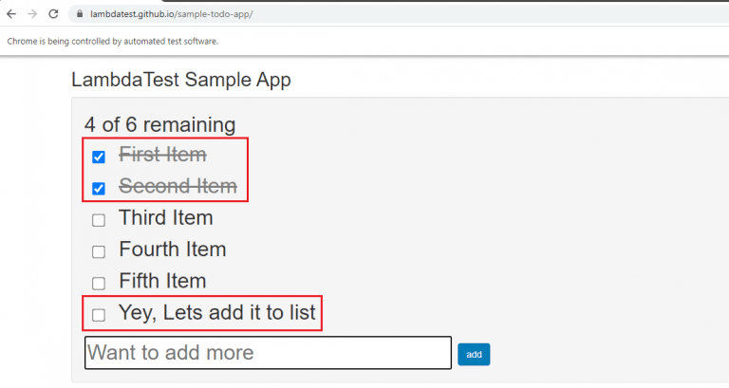Click the strikethrough 'First Item' label
This screenshot has height=388, width=729.
tap(162, 155)
